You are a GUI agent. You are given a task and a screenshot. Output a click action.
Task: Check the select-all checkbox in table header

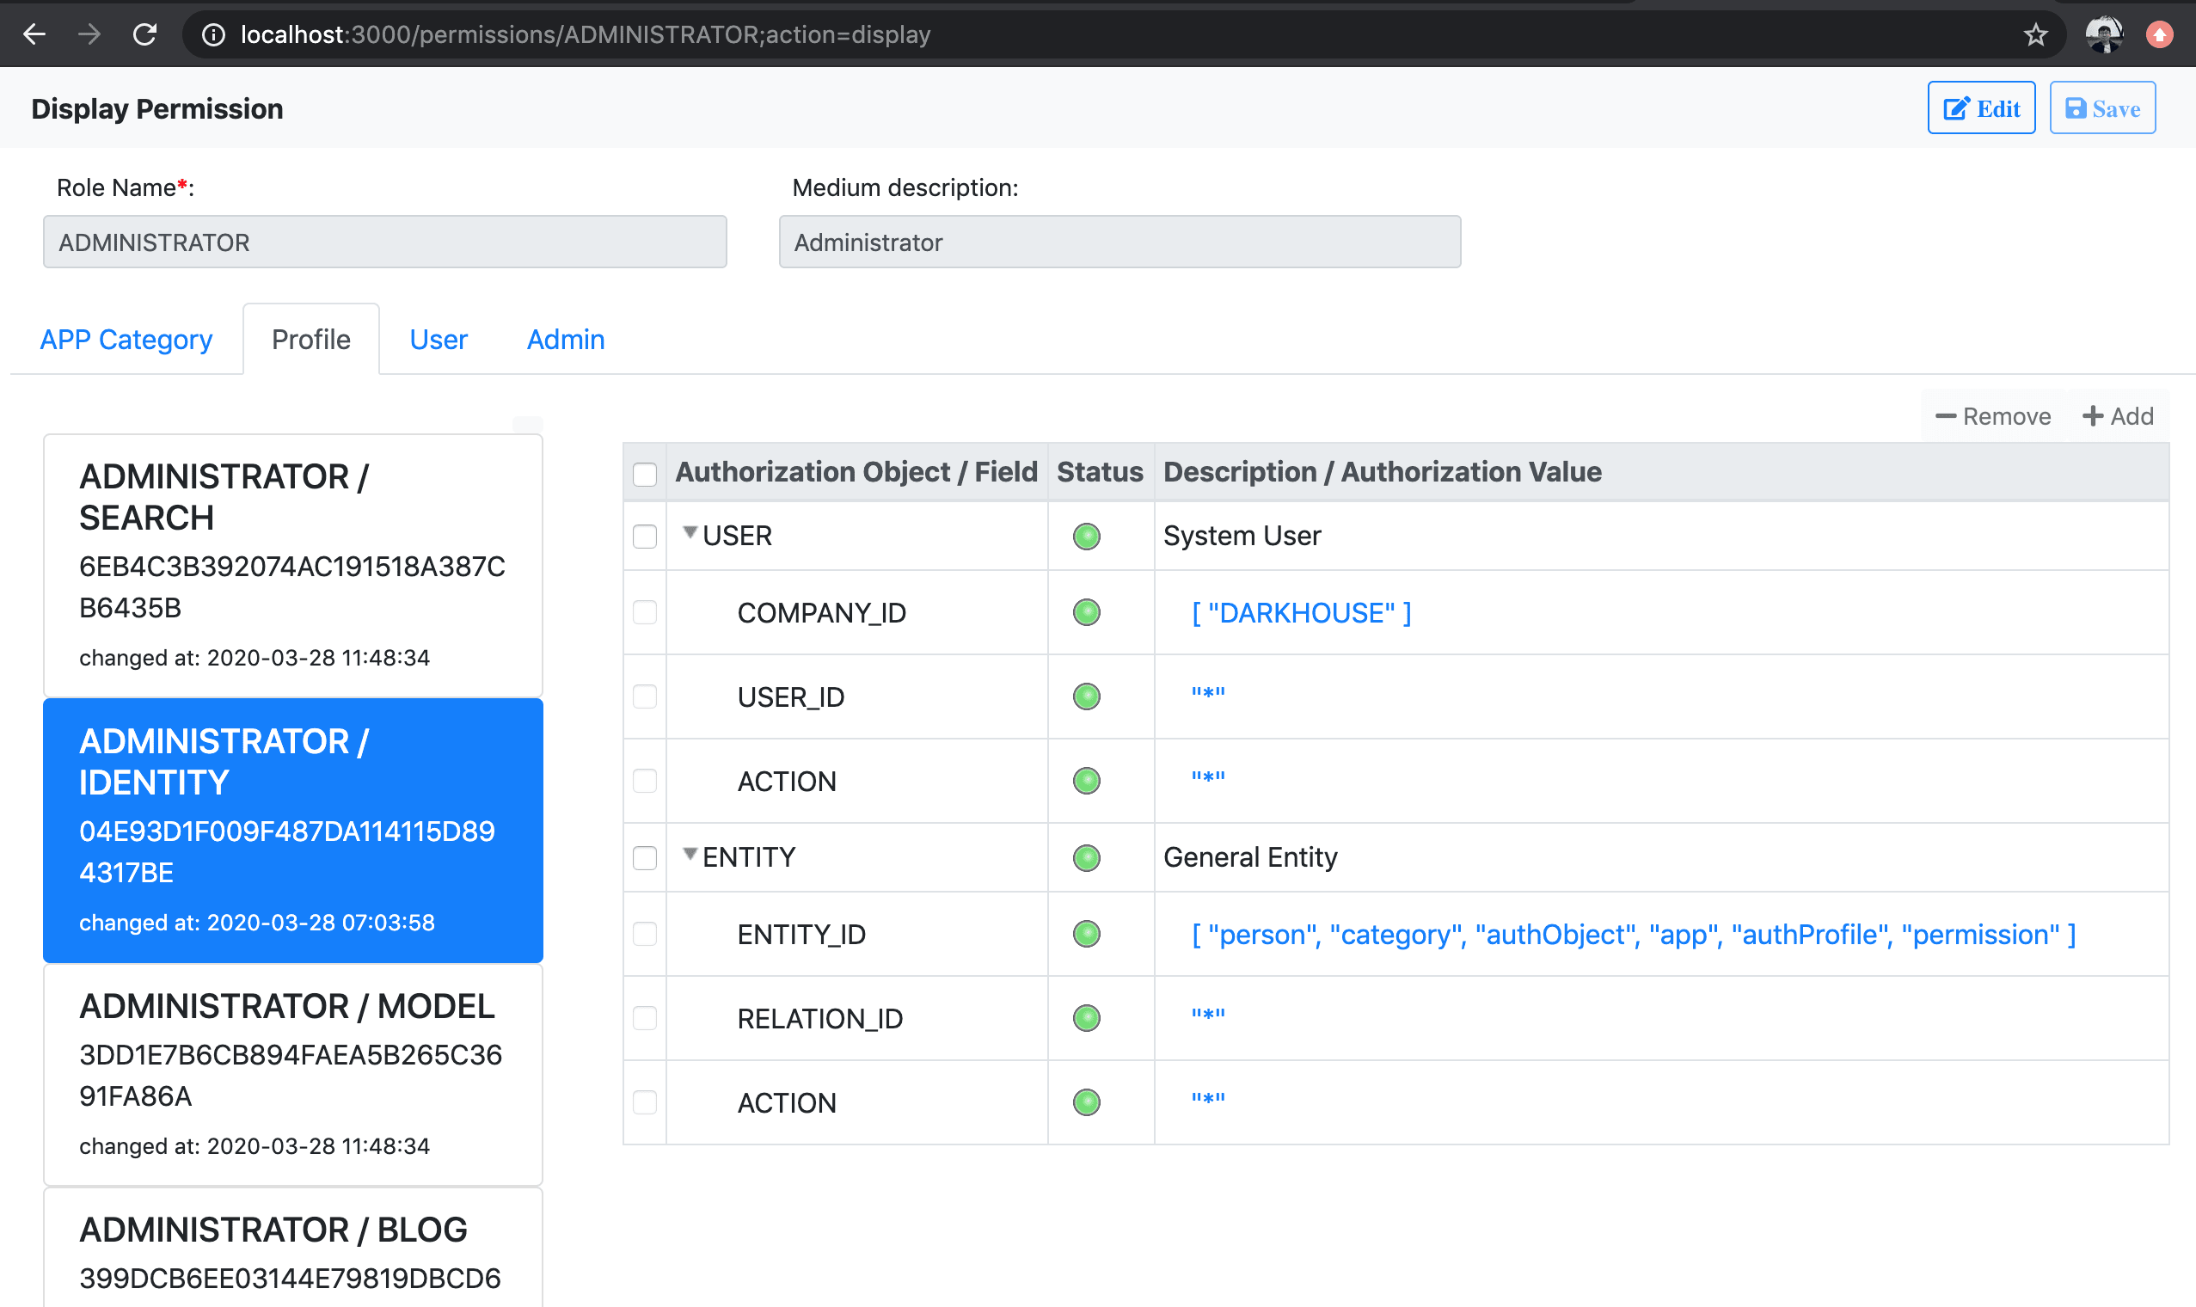click(x=645, y=473)
